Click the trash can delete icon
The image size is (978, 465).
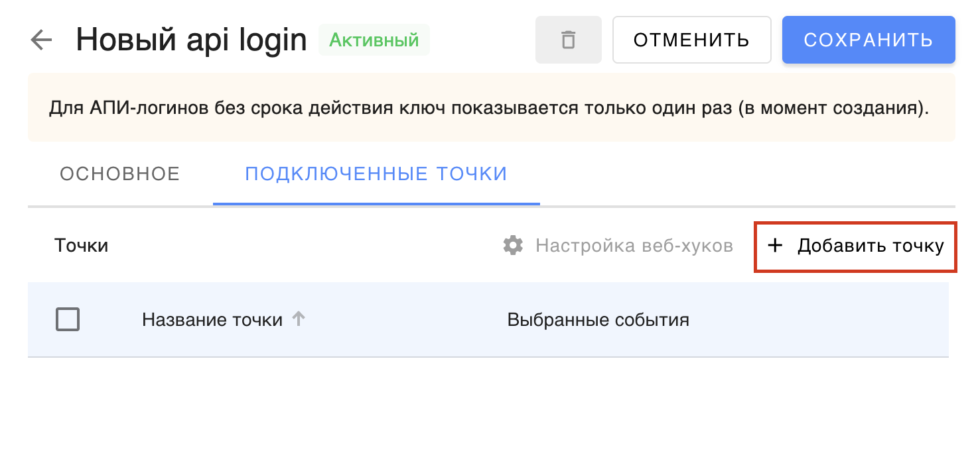568,40
